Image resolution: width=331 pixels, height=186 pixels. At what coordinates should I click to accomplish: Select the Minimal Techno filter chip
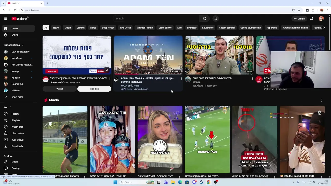[145, 28]
